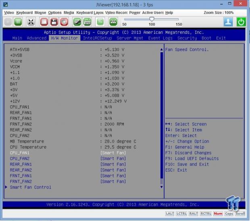Toggle full screen with the arrows icon
Viewport: 250px width, 221px height.
click(x=31, y=22)
